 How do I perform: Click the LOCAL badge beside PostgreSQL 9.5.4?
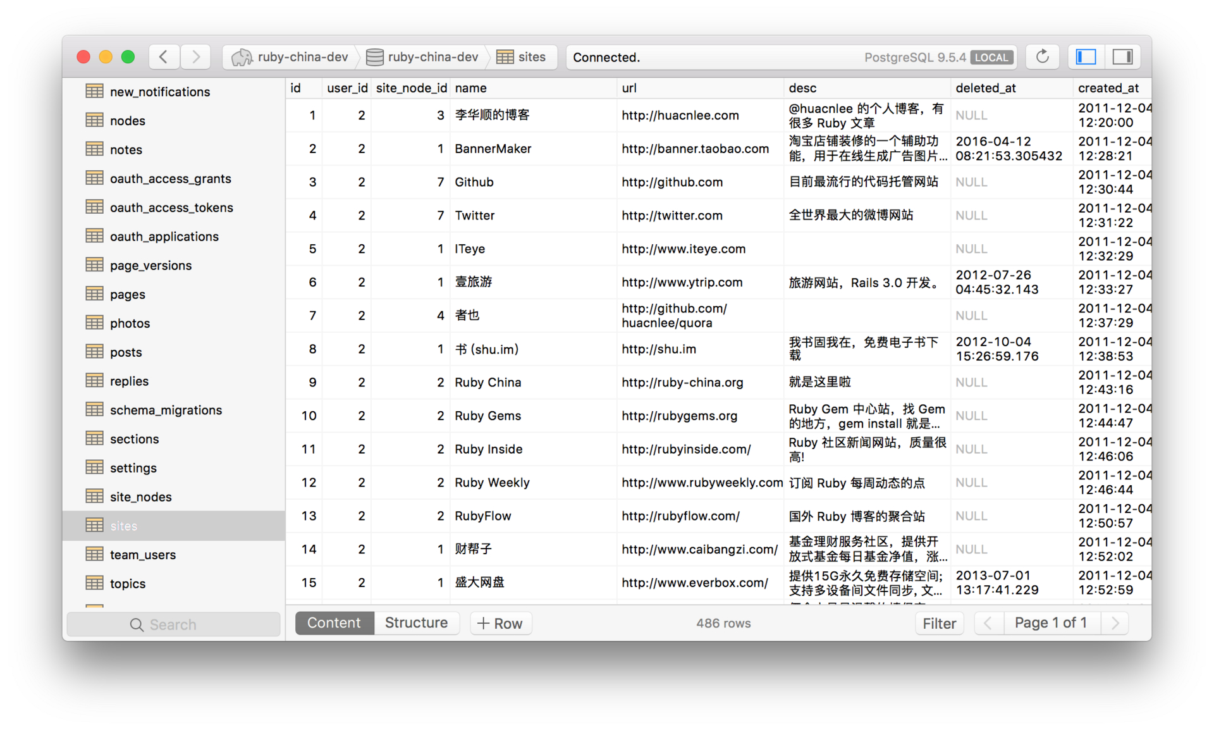coord(991,58)
